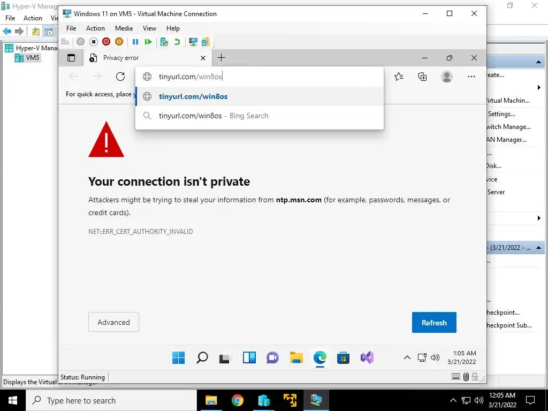Open File Explorer from host taskbar

211,400
